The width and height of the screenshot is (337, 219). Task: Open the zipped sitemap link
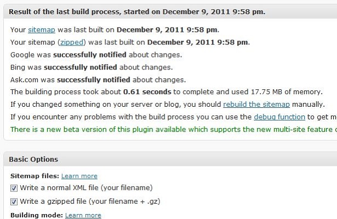(72, 42)
